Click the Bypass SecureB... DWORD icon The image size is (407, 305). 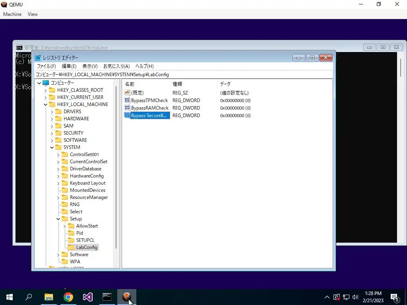point(127,115)
